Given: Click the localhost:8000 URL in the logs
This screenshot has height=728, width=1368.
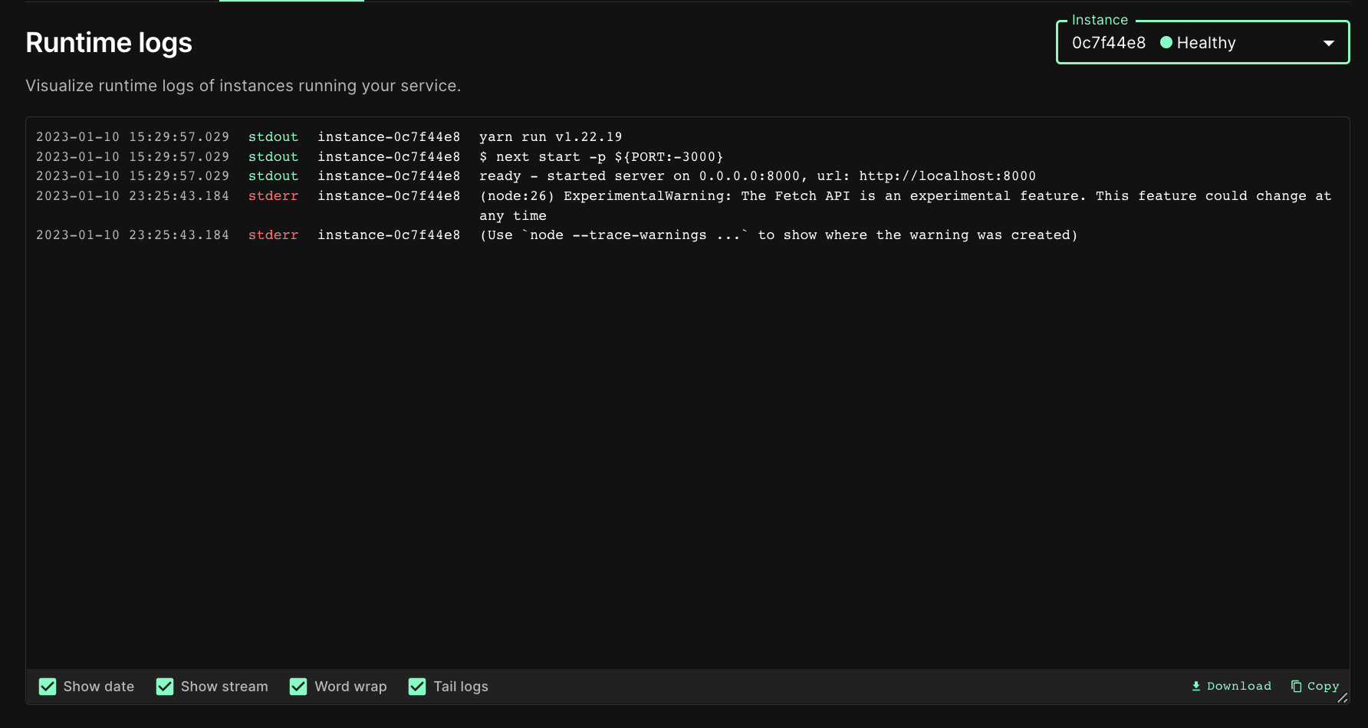Looking at the screenshot, I should click(947, 176).
